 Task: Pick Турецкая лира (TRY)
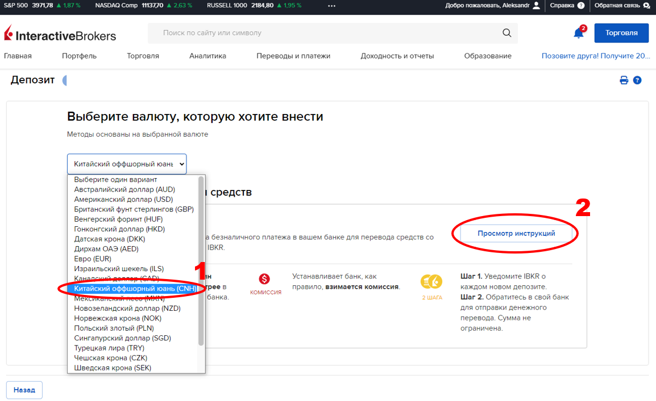pos(109,348)
